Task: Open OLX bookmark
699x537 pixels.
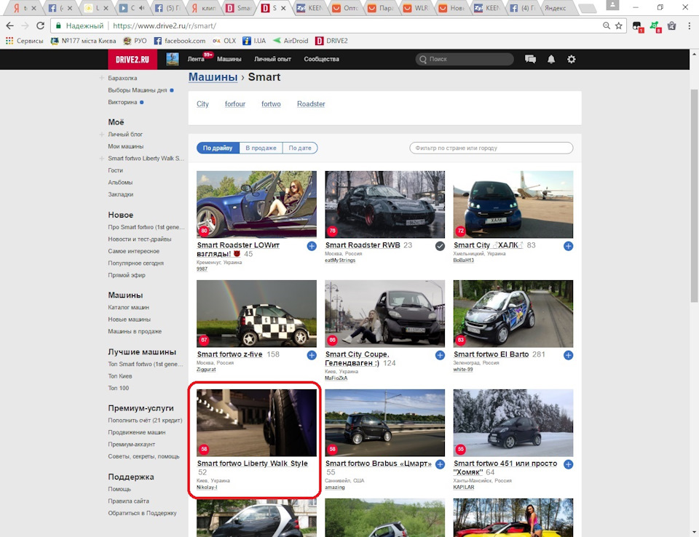Action: [224, 41]
